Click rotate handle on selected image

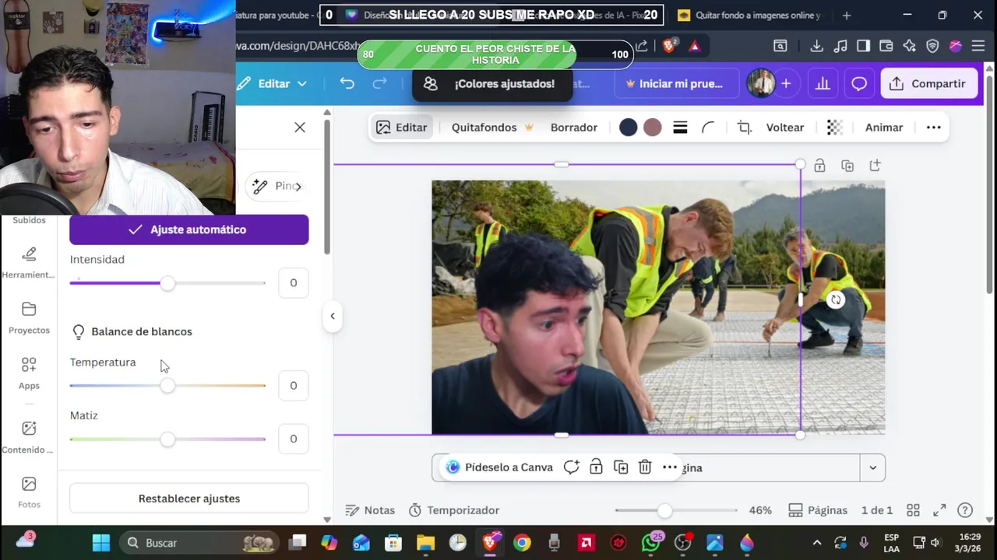(835, 300)
